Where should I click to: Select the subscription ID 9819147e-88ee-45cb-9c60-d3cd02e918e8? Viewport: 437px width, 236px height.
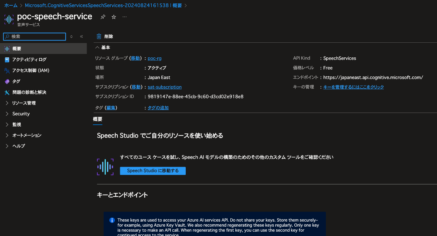pos(195,97)
